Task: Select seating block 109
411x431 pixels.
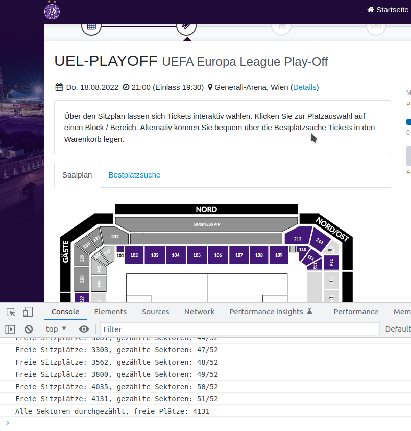Action: (279, 255)
